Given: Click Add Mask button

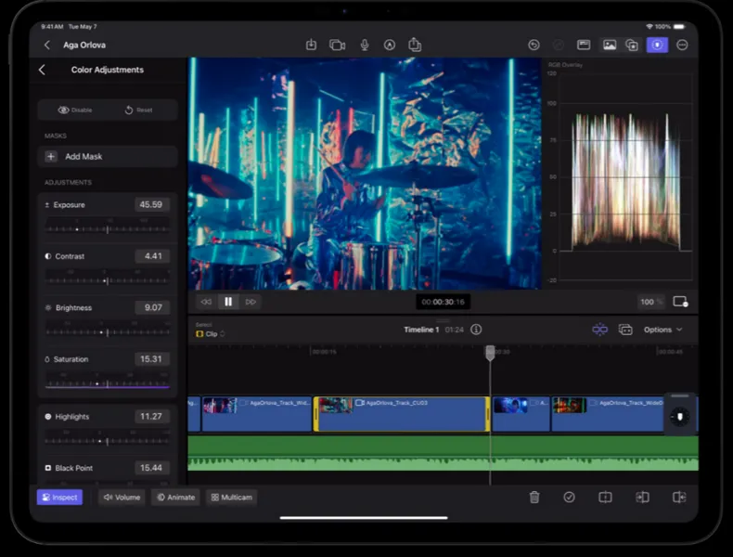Looking at the screenshot, I should click(108, 157).
